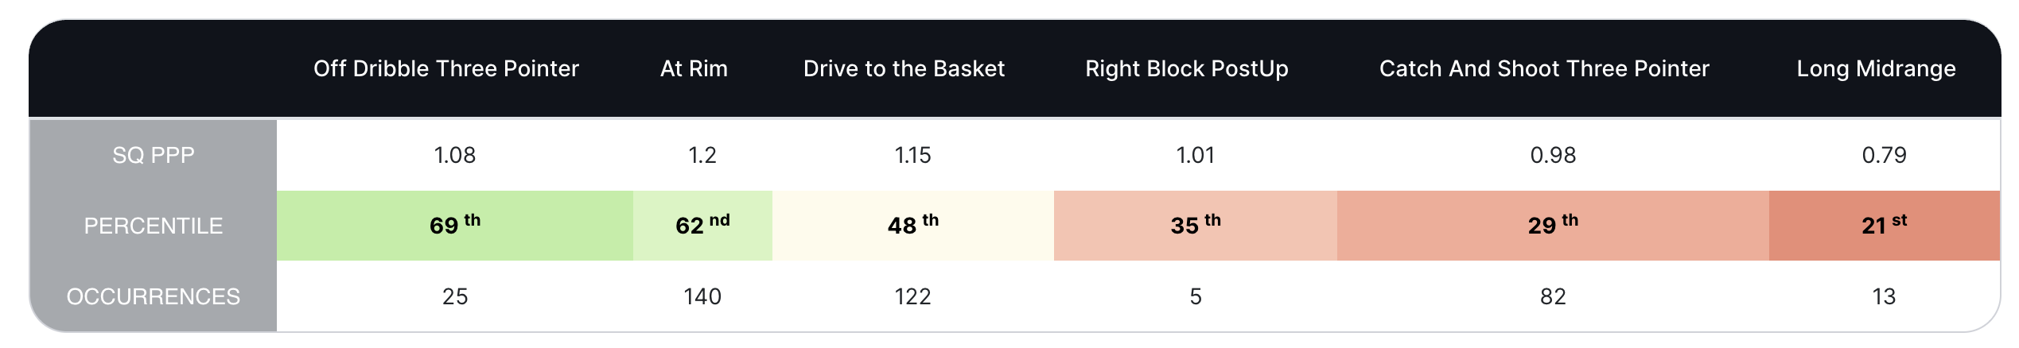2019x348 pixels.
Task: Select the 122 occurrences value
Action: [912, 296]
